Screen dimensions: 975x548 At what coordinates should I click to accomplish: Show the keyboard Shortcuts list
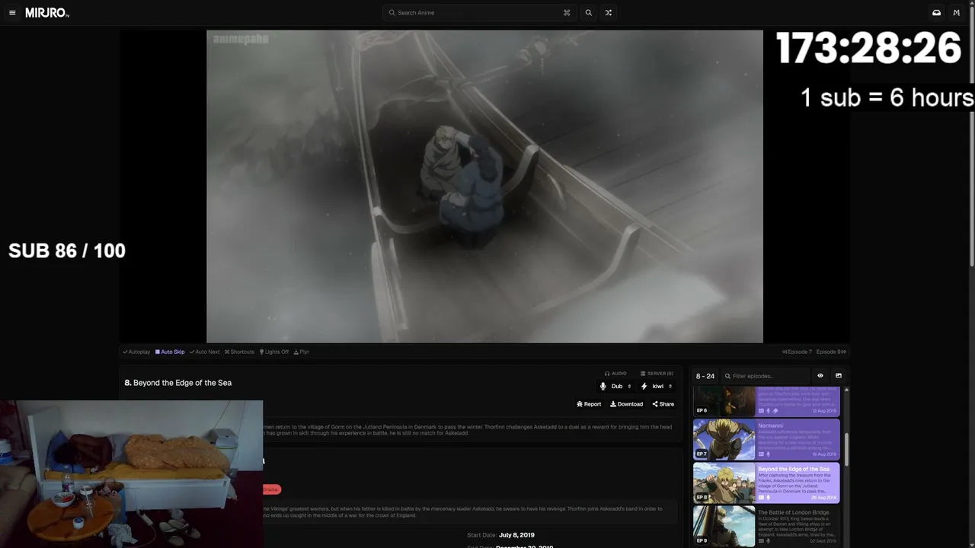point(239,352)
